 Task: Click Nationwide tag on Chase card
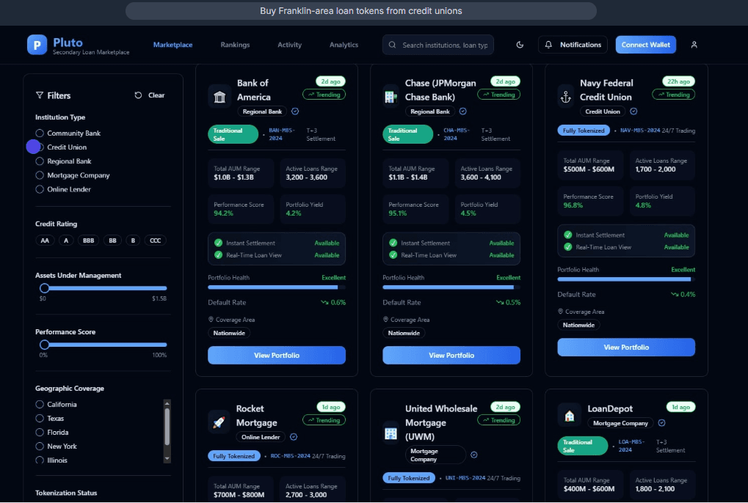[x=404, y=333]
